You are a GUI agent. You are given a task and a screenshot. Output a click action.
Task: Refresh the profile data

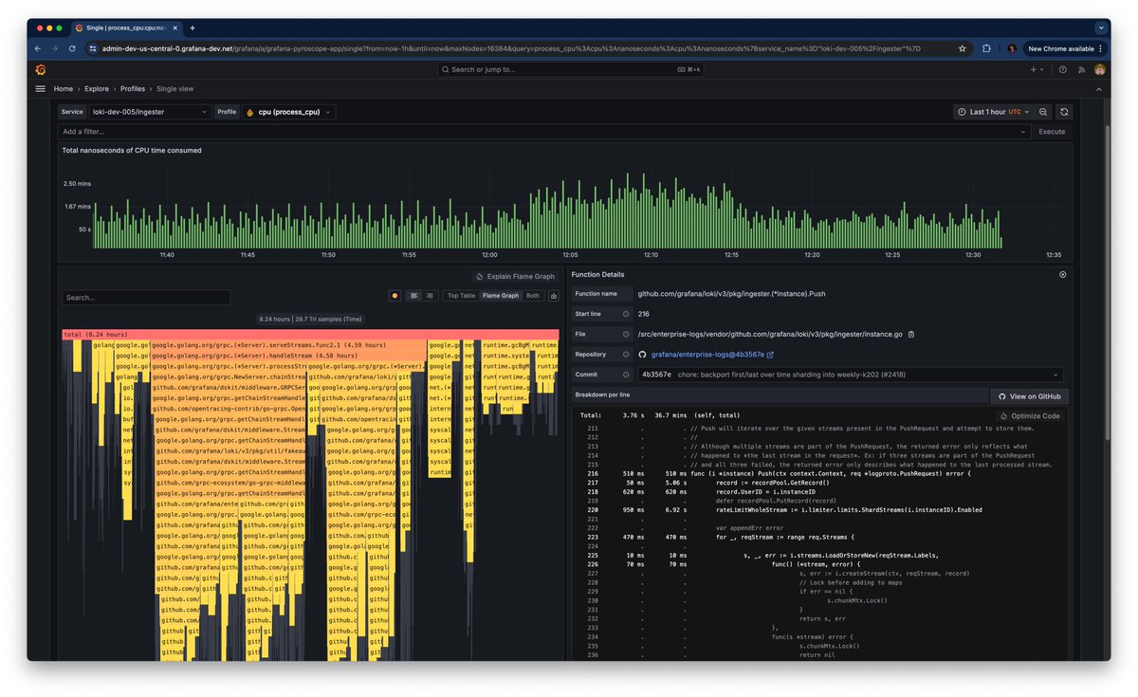[1064, 112]
